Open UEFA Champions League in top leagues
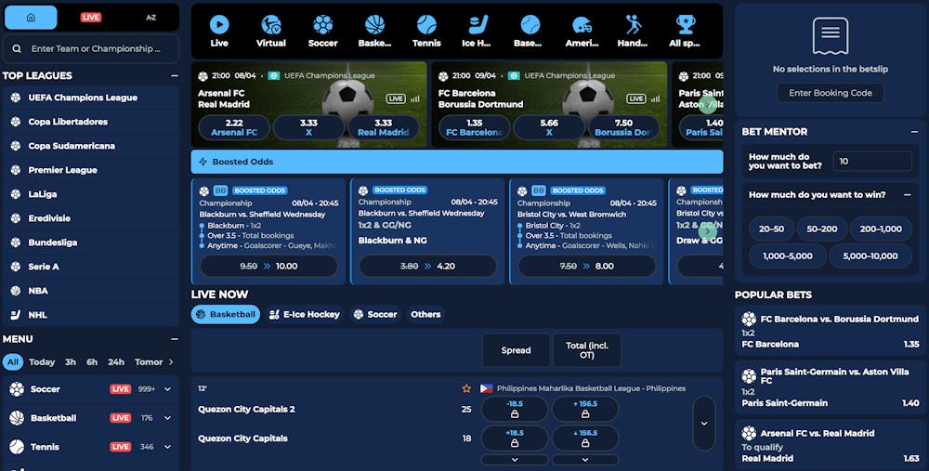 (x=91, y=98)
